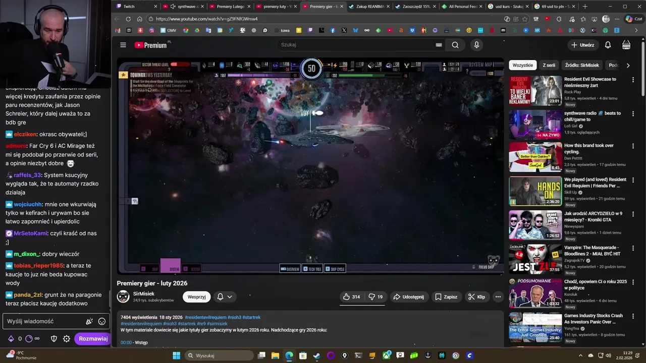Click the YouTube search magnifier button

(x=455, y=45)
